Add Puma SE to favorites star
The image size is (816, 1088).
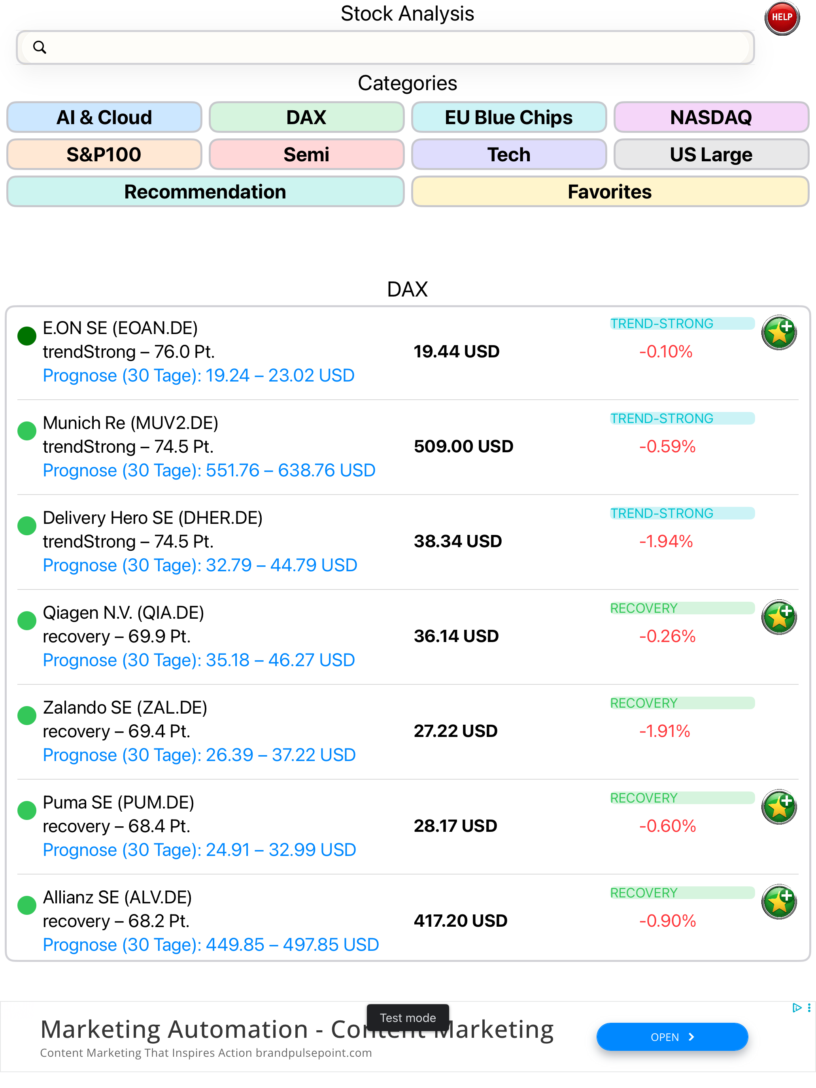778,807
